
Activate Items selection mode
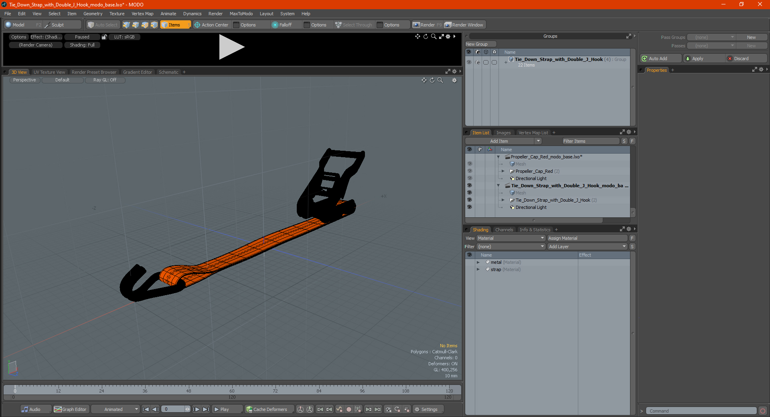pyautogui.click(x=175, y=25)
